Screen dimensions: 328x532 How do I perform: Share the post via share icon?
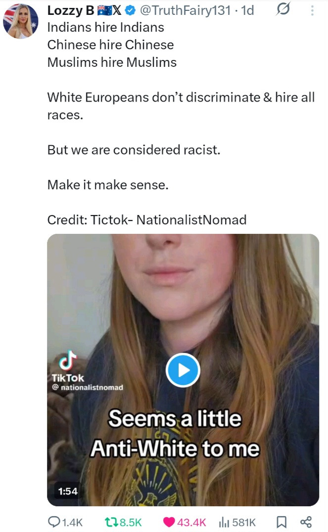(306, 522)
